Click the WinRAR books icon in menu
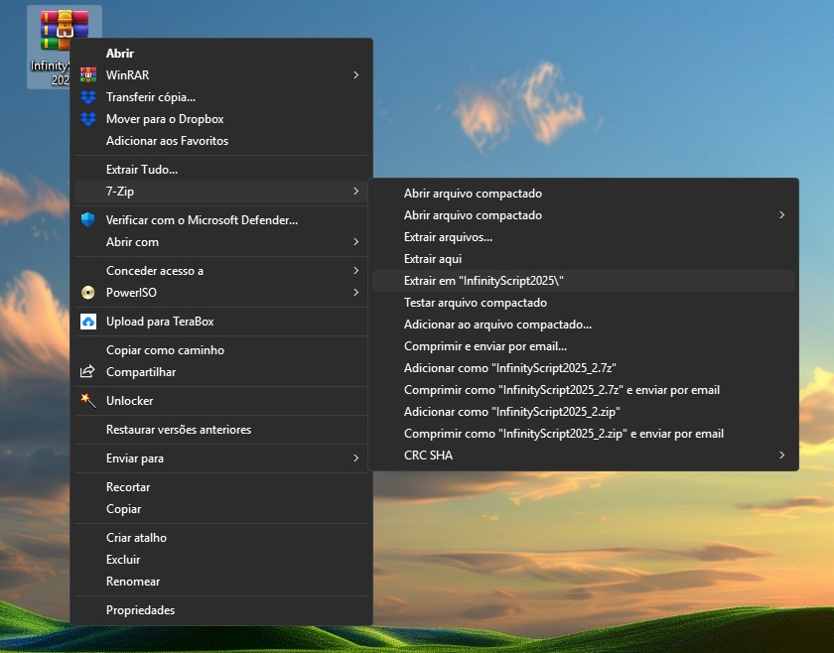 pyautogui.click(x=88, y=75)
